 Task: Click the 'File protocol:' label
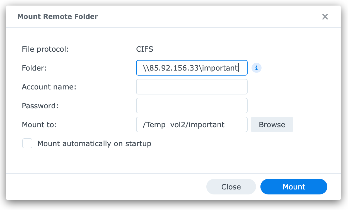coord(45,49)
